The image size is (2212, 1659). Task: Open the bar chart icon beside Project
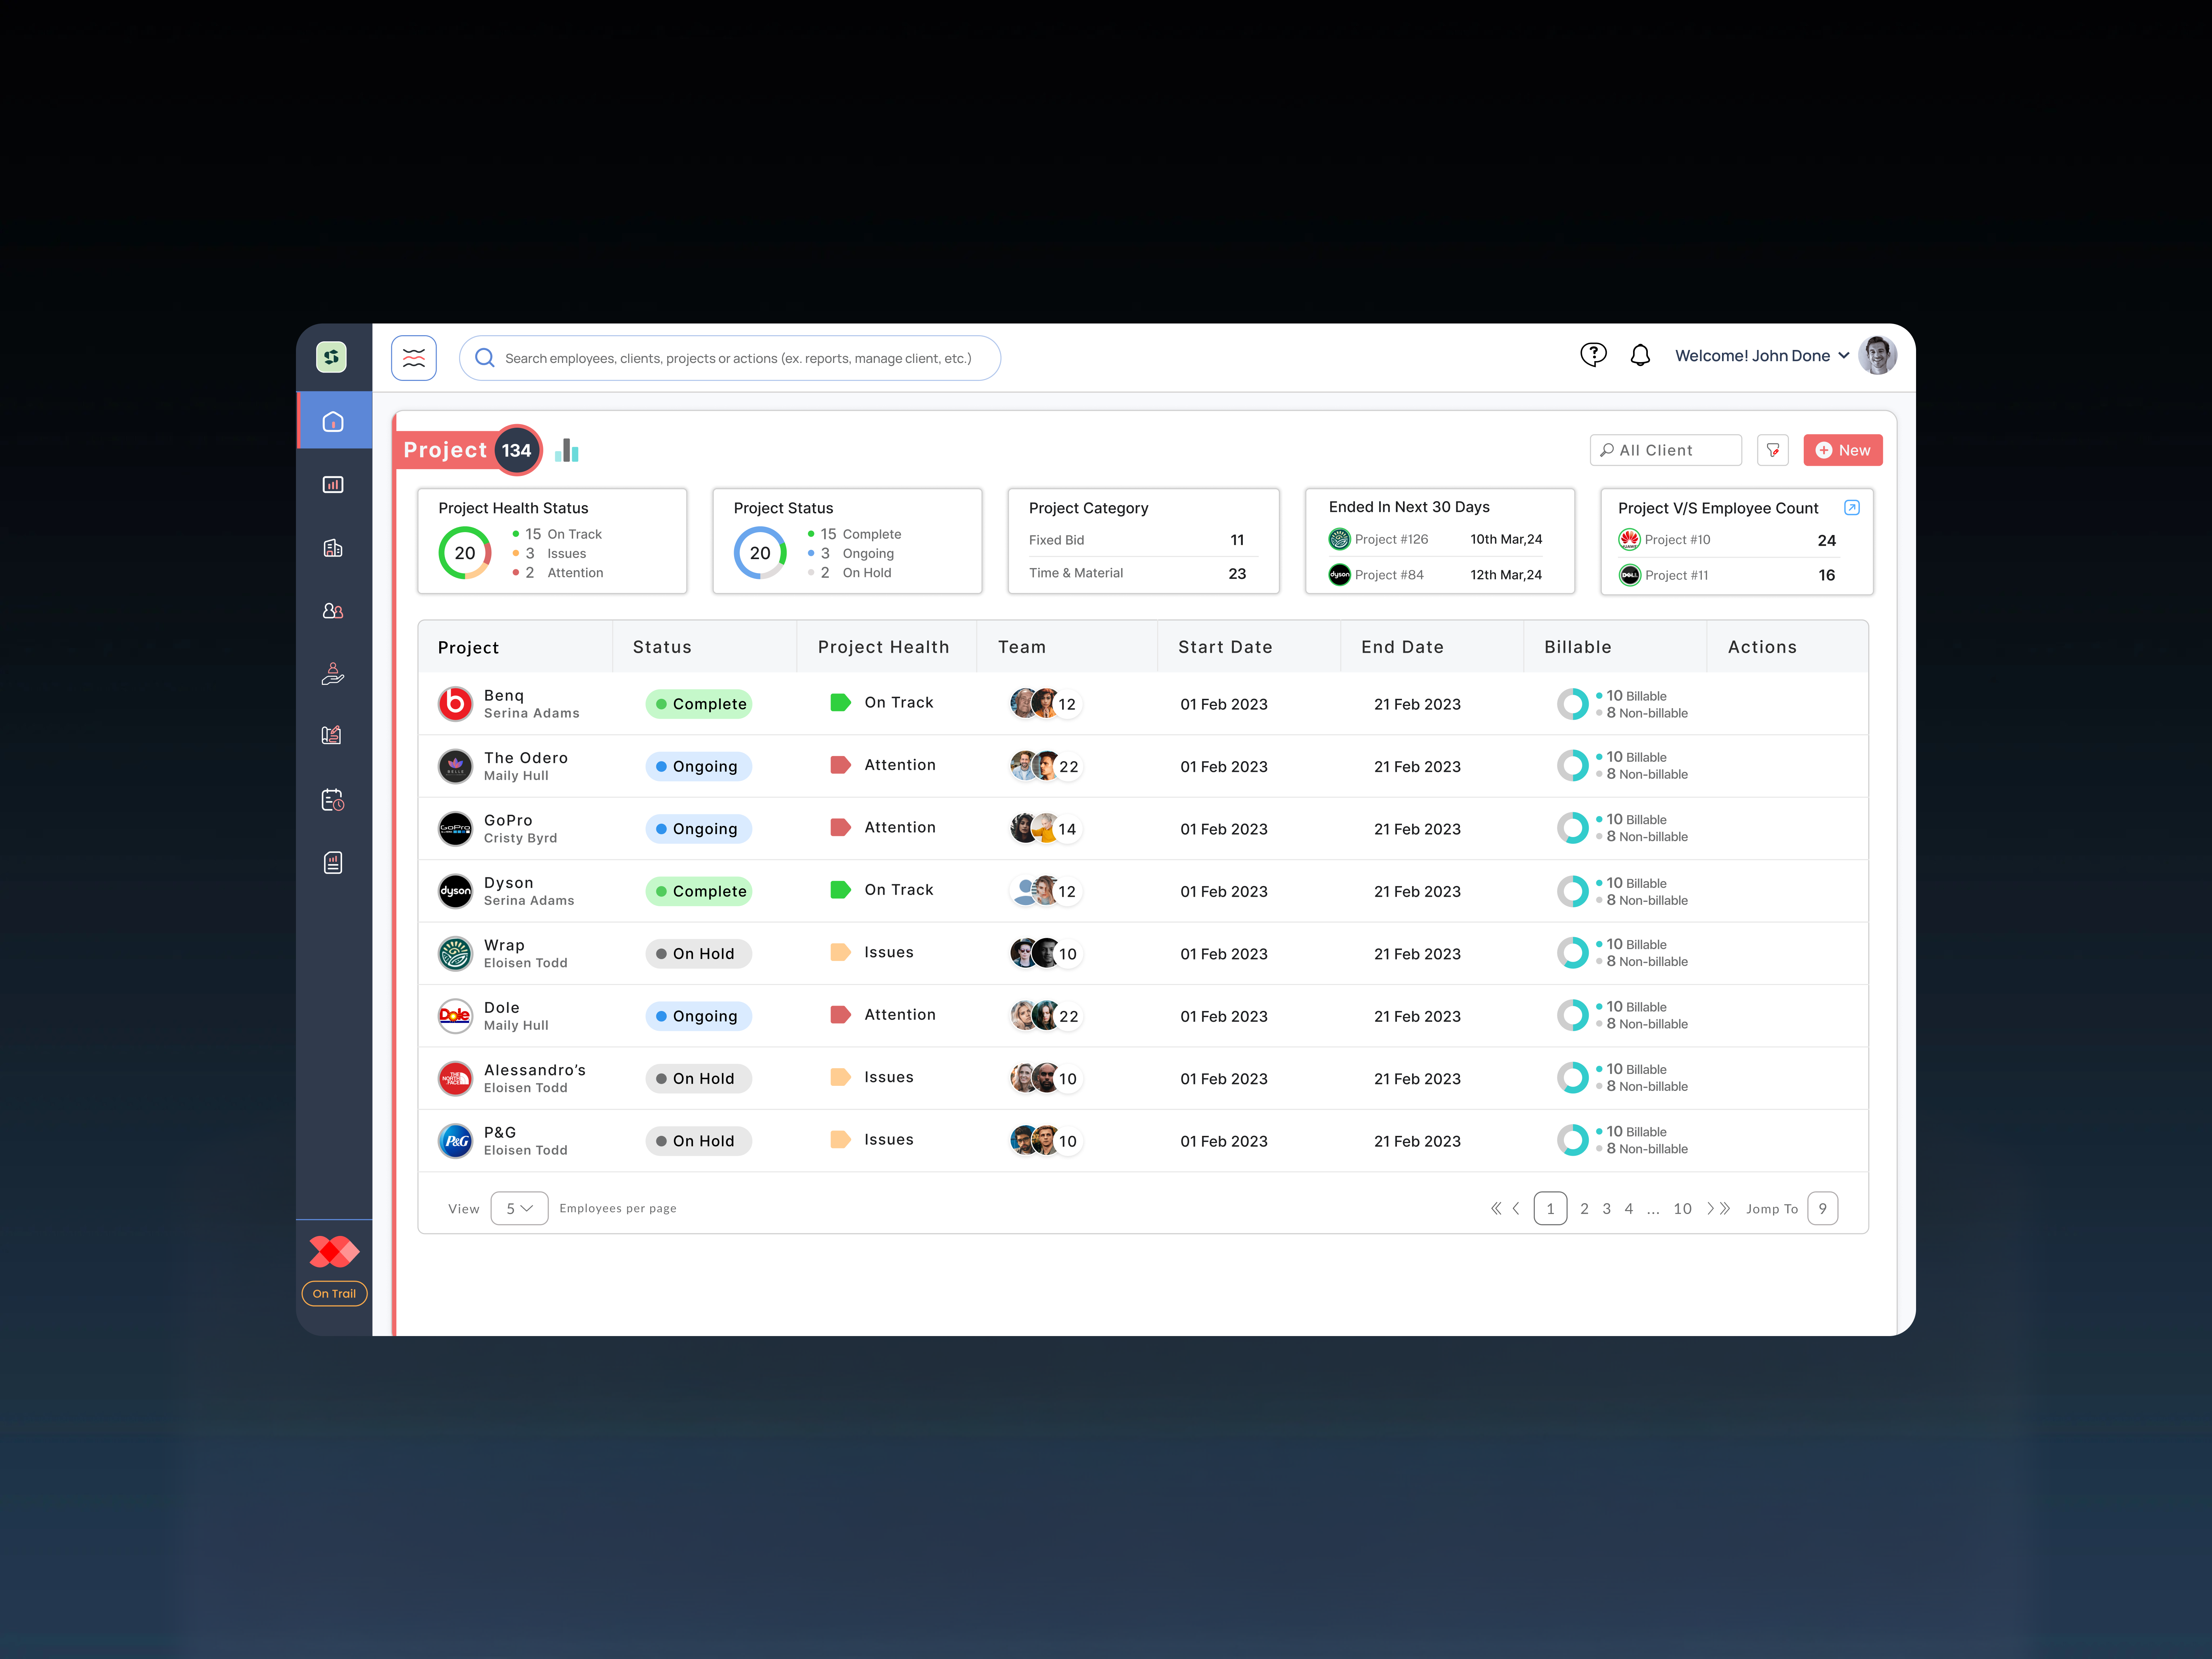pos(567,450)
